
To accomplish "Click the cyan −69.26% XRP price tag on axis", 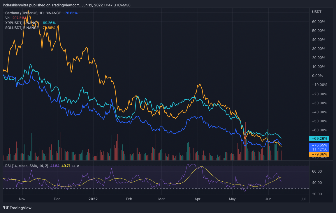I will [319, 138].
